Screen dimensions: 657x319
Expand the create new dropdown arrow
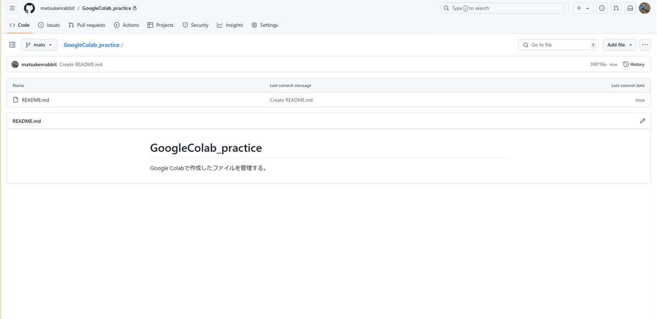point(587,8)
